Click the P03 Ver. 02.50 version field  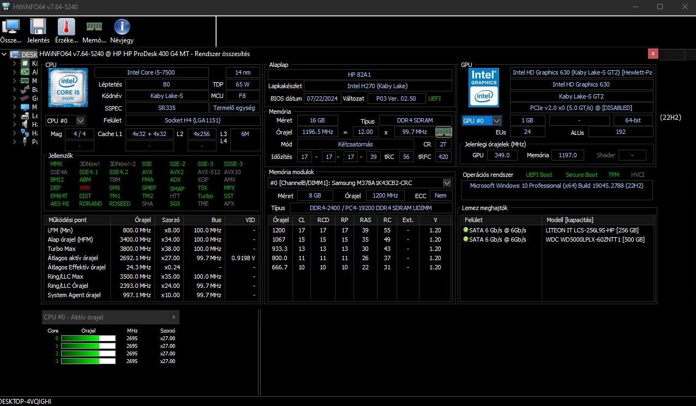(x=397, y=99)
